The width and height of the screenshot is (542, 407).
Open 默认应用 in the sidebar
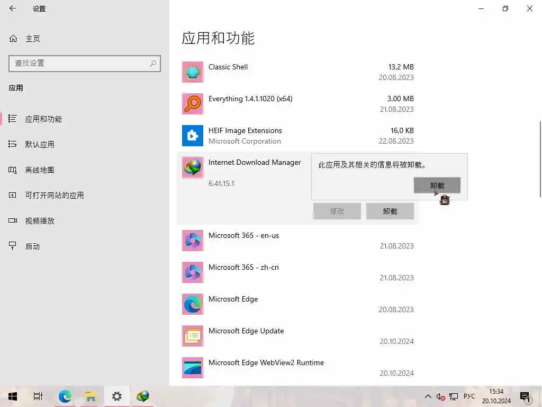84,144
